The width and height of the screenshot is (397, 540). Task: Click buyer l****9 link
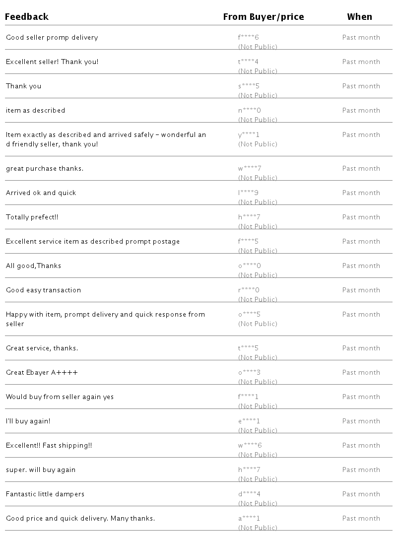coord(248,193)
